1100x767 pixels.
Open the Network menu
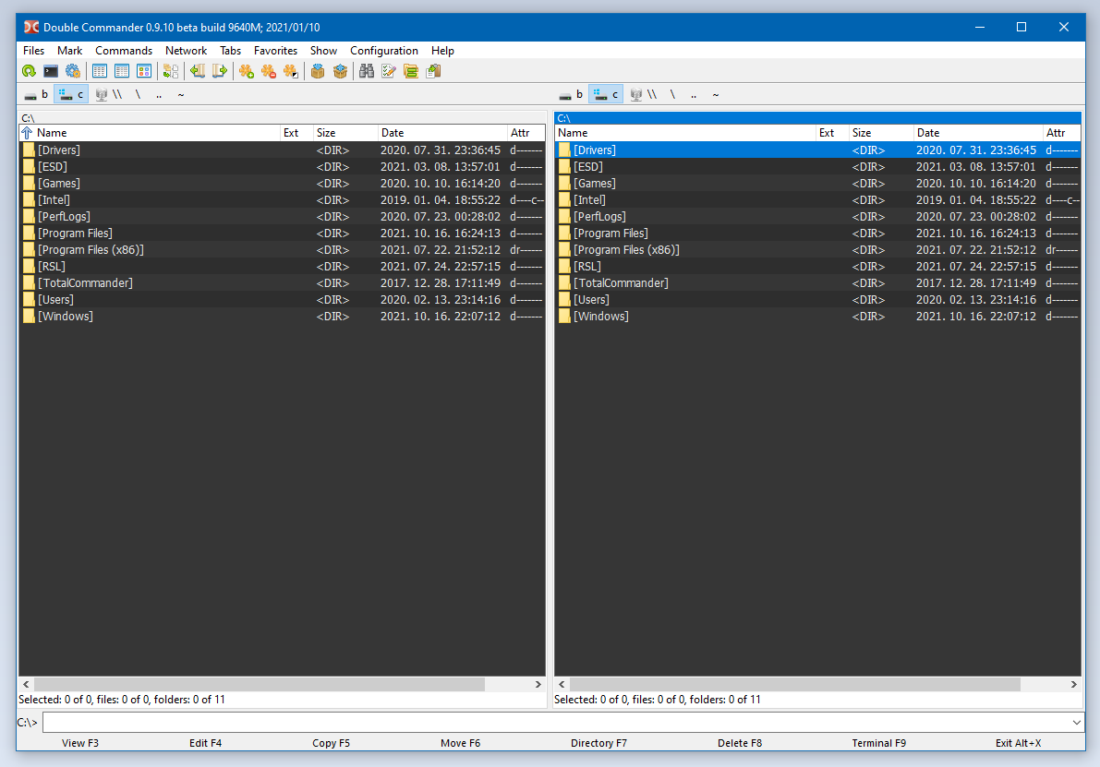(x=186, y=51)
